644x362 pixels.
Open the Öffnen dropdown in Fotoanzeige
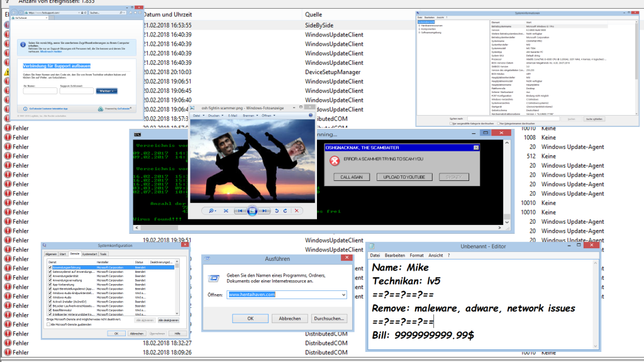pos(268,116)
